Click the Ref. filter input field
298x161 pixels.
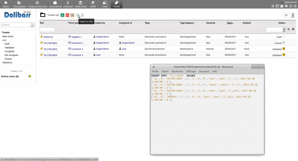click(x=47, y=29)
